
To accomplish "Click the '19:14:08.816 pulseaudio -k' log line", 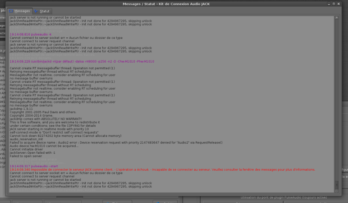I will (30, 34).
